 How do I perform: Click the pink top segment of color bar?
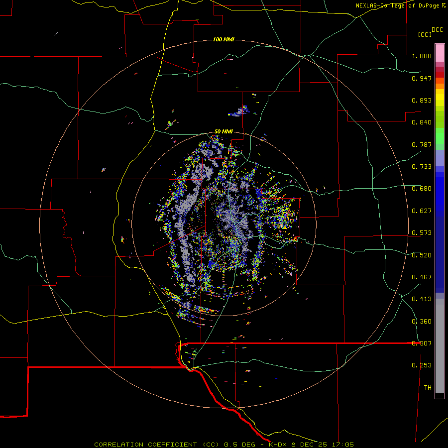(x=440, y=53)
